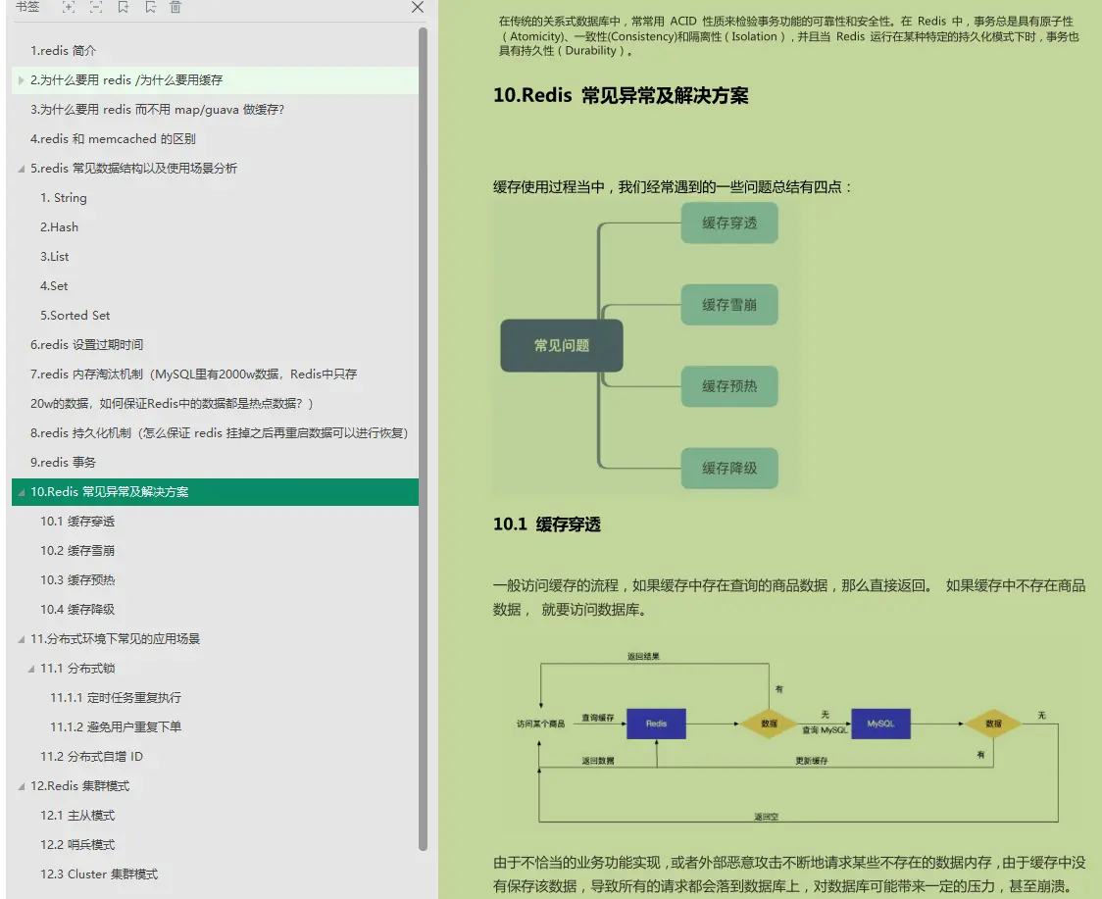Expand the '2.为什么要用 redis' bookmark arrow

pos(22,80)
